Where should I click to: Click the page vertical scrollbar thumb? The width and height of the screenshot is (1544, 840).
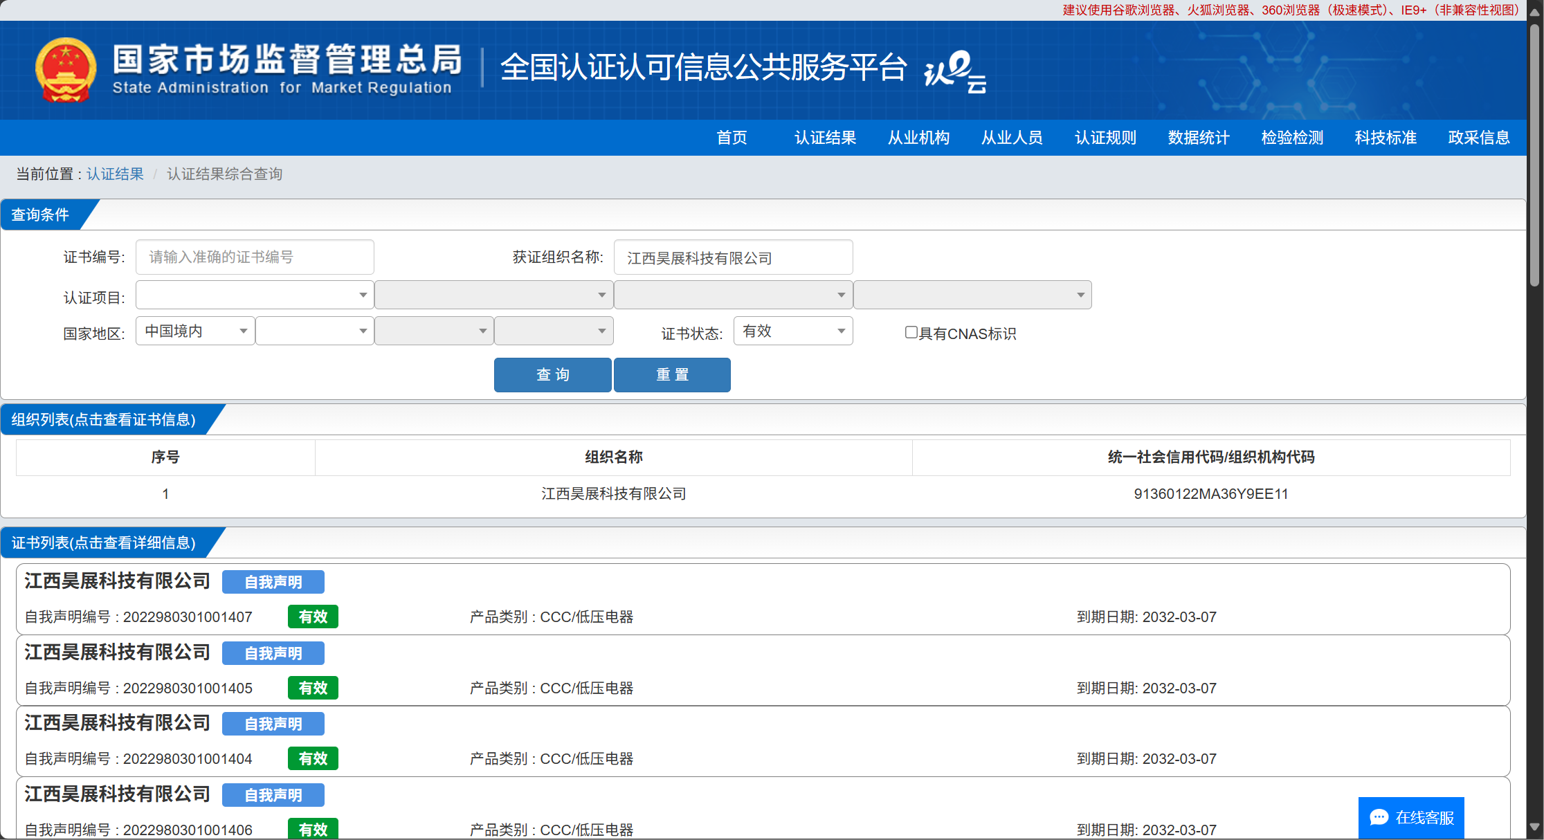(x=1534, y=155)
